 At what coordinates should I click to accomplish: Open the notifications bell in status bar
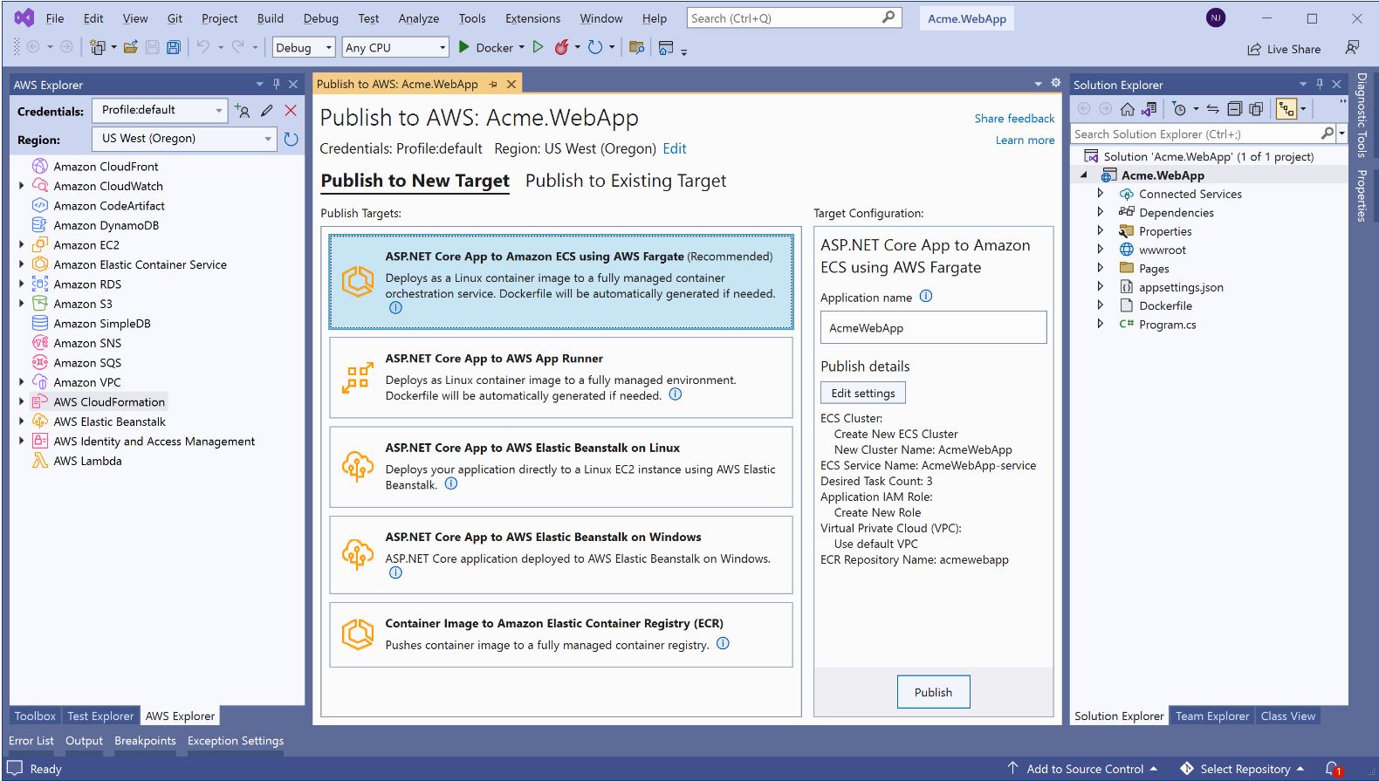pyautogui.click(x=1333, y=769)
